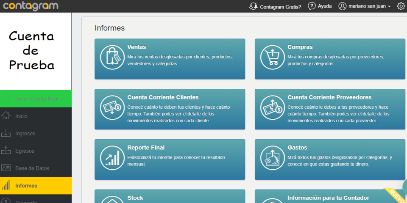Click the Ingresos download tray icon
The width and height of the screenshot is (407, 203).
click(6, 133)
